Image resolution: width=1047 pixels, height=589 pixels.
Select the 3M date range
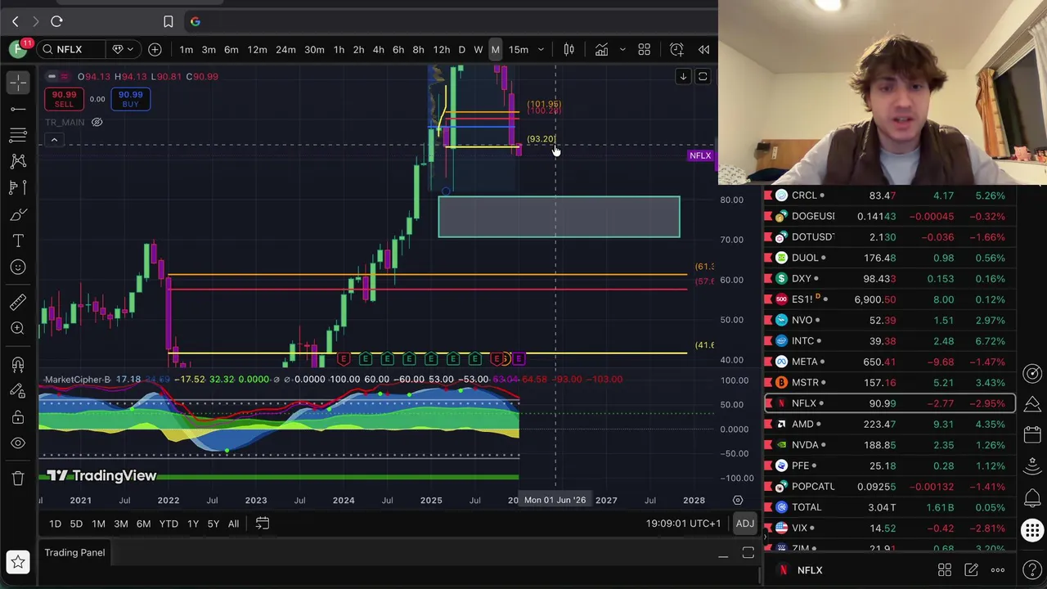click(x=120, y=524)
